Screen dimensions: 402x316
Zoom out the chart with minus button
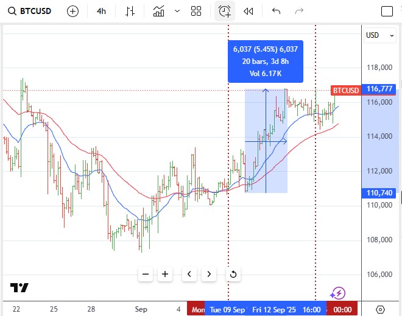point(146,274)
